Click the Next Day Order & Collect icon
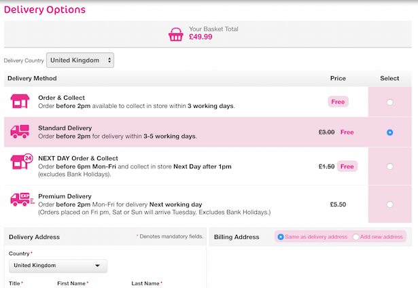Viewport: 418px width, 288px height. pyautogui.click(x=20, y=163)
